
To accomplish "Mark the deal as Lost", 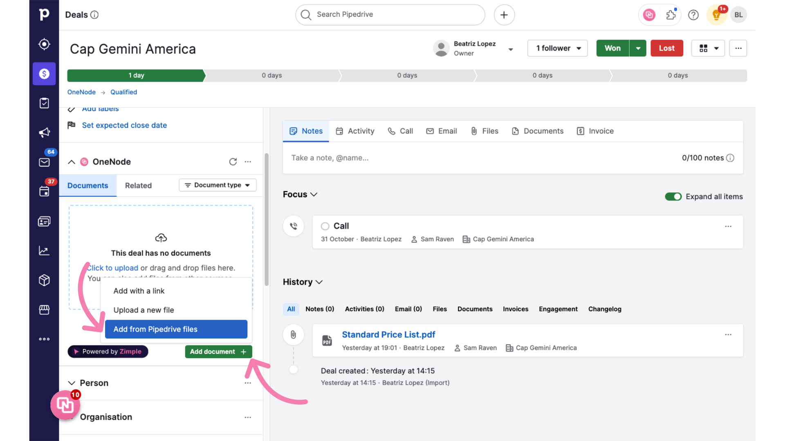I will coord(667,48).
